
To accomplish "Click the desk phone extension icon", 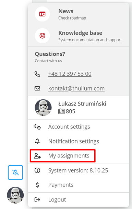I will 61,111.
